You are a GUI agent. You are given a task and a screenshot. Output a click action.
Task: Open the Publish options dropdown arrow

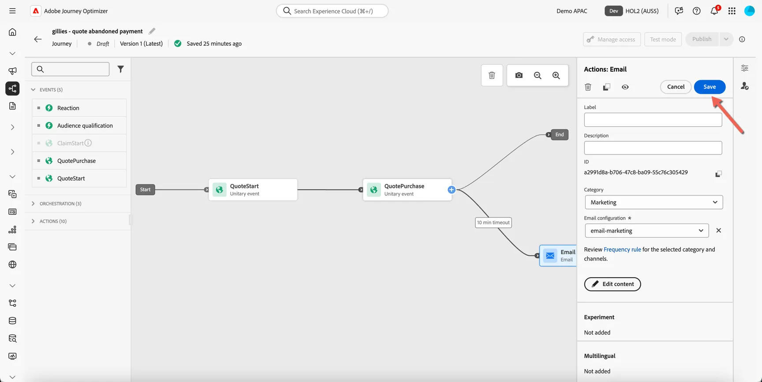(x=726, y=39)
